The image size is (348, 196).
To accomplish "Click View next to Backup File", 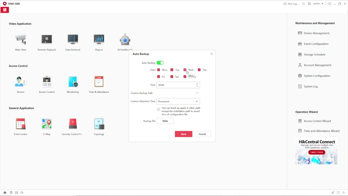I will pos(165,121).
